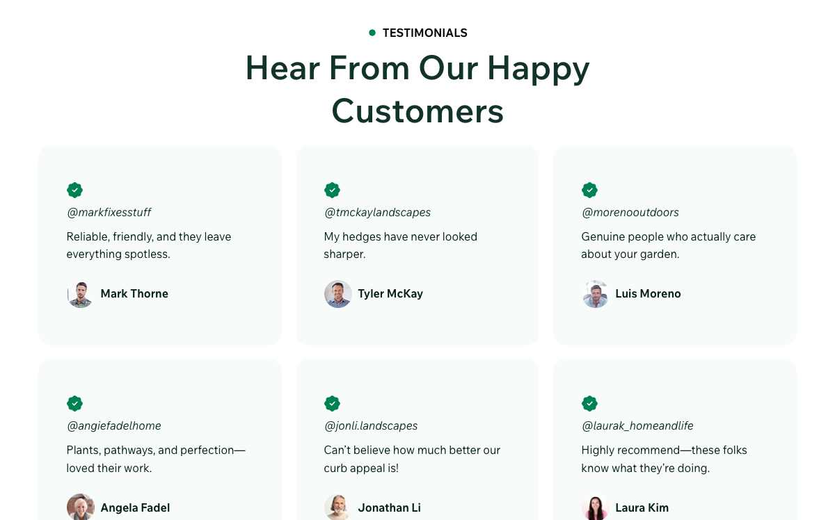Click the @laurak_homeandlife handle
Screen dimensions: 835x520
click(x=637, y=425)
